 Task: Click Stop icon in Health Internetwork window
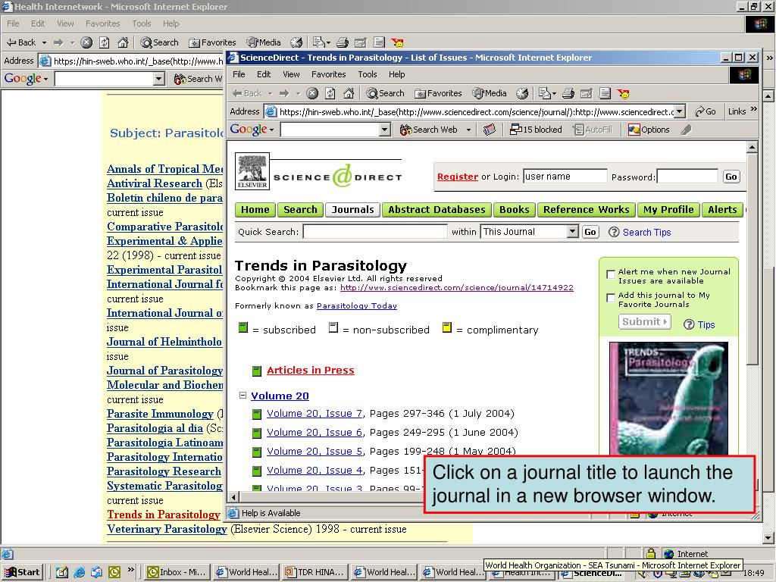pyautogui.click(x=86, y=42)
